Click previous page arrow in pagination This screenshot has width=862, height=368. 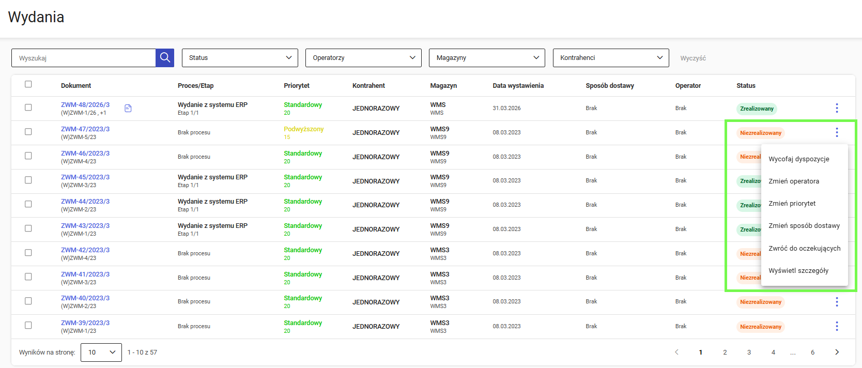[x=676, y=352]
